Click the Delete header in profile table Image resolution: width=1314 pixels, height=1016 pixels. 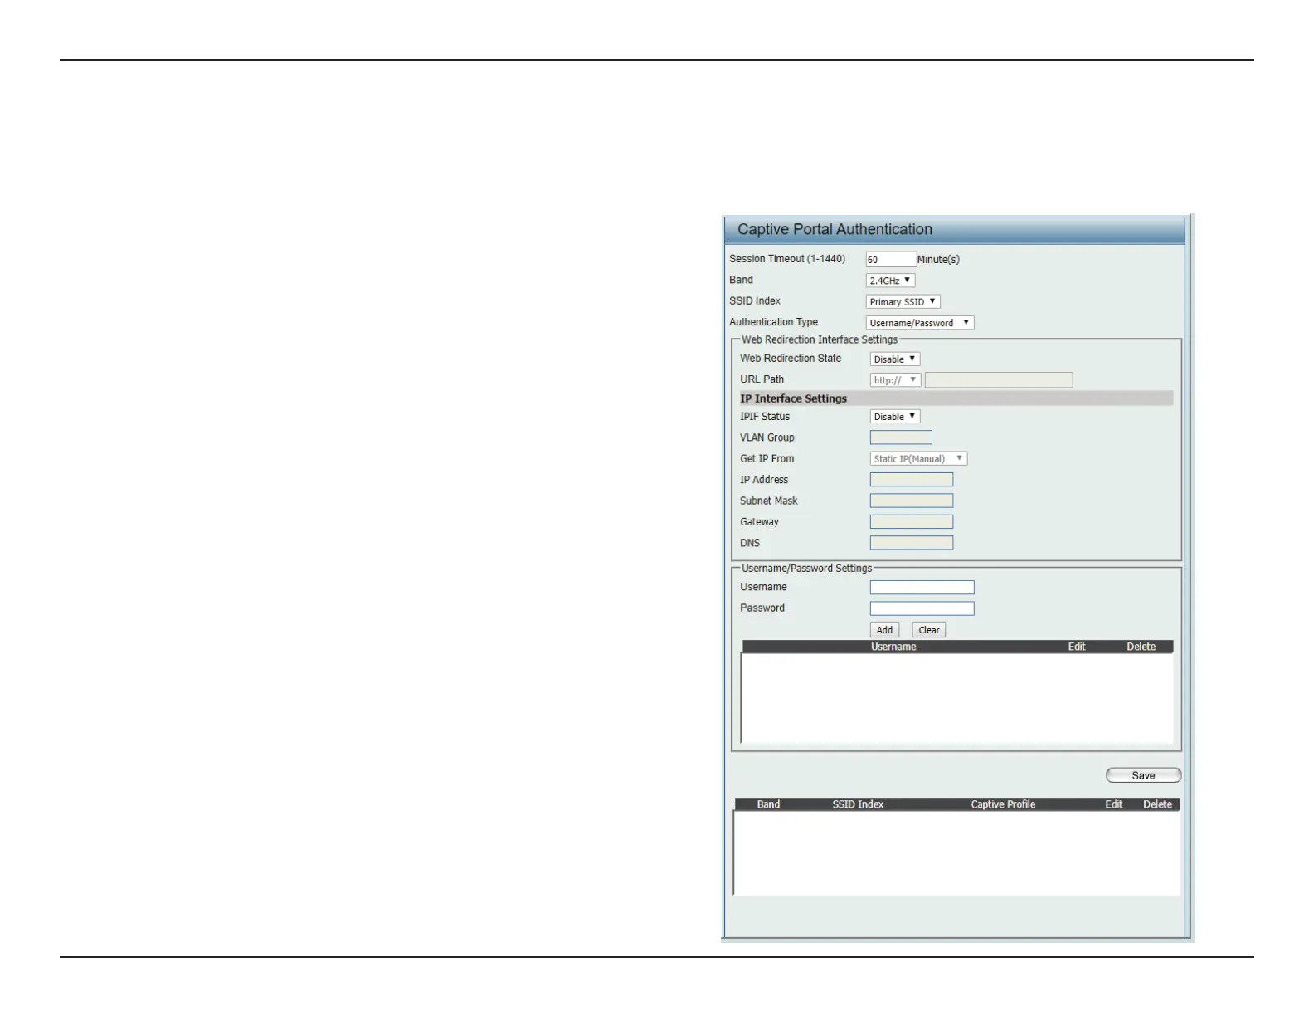(x=1157, y=804)
